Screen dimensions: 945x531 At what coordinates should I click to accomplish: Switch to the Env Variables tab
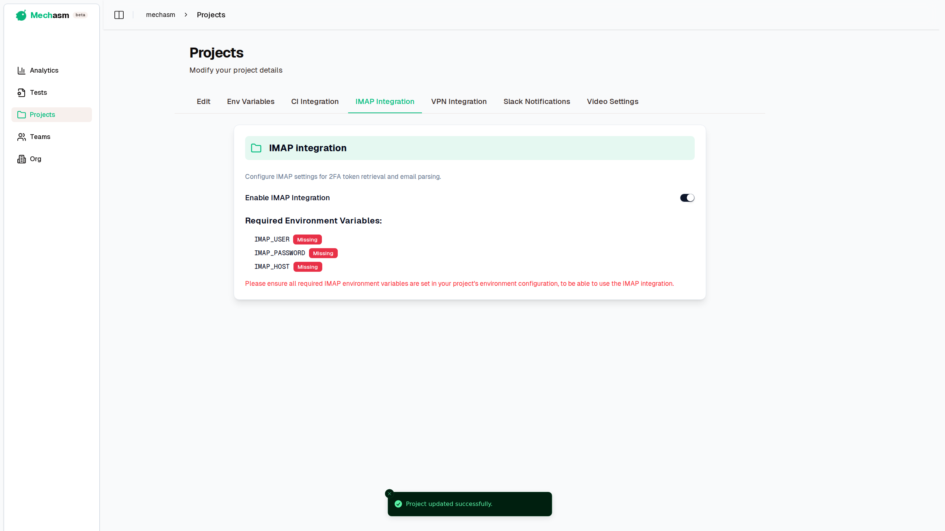[x=251, y=101]
